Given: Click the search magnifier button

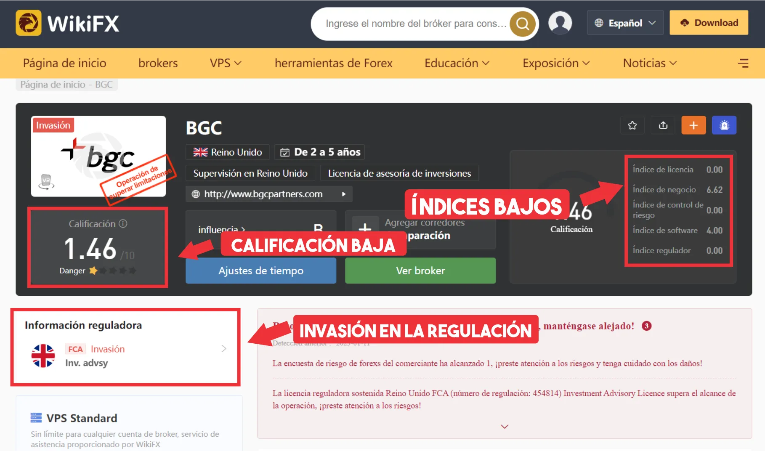Looking at the screenshot, I should pyautogui.click(x=523, y=24).
